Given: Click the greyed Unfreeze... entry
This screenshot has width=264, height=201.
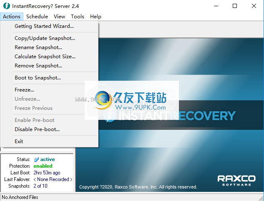Looking at the screenshot, I should [49, 99].
